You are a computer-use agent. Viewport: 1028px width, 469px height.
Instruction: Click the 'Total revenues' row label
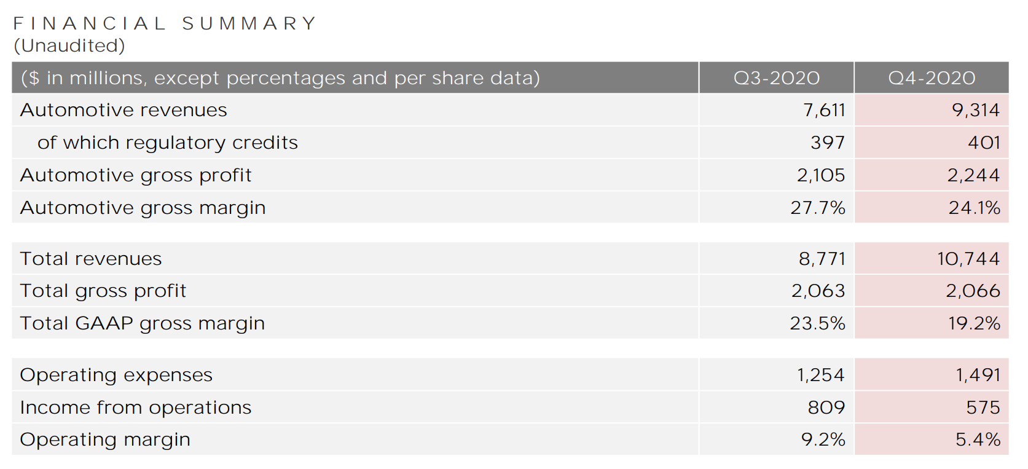[x=91, y=259]
